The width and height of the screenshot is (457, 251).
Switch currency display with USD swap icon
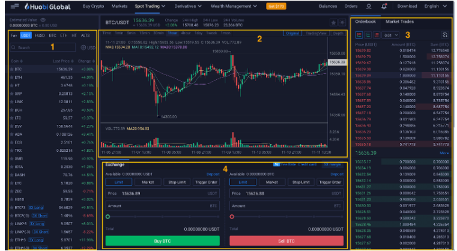[x=83, y=47]
